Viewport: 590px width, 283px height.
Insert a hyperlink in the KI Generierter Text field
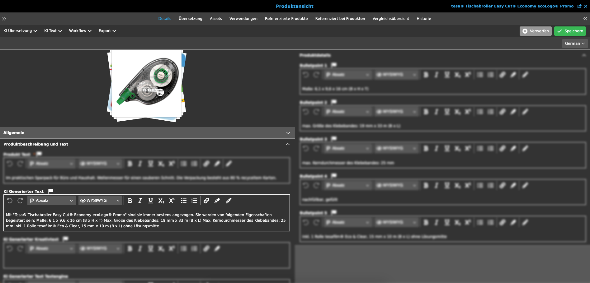(206, 201)
